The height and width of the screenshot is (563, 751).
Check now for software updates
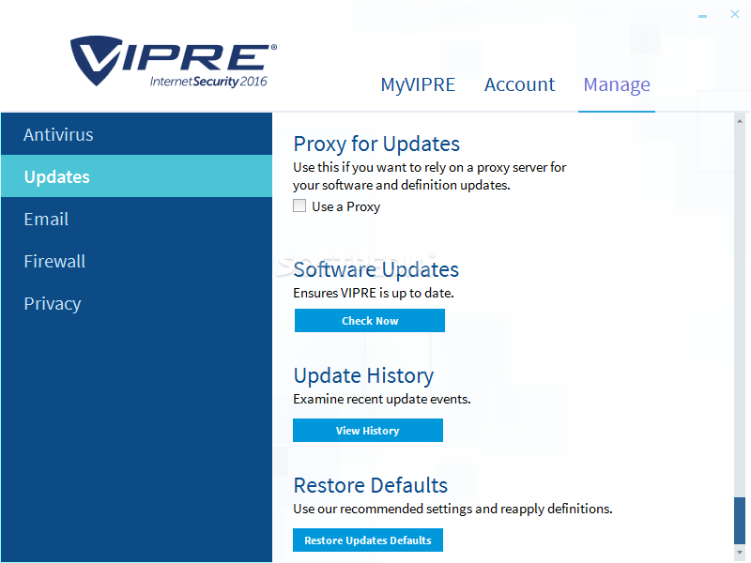click(x=369, y=320)
